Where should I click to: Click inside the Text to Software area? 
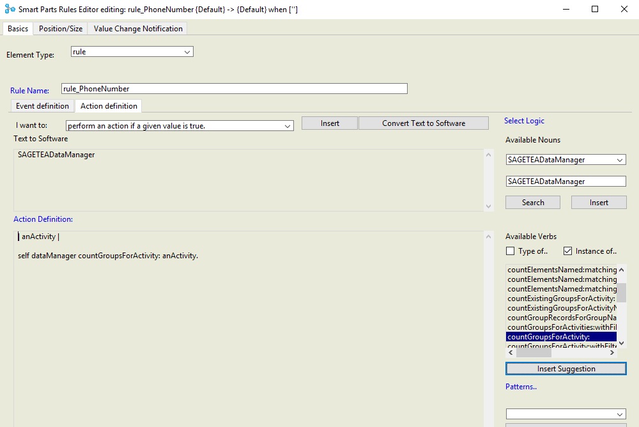249,180
